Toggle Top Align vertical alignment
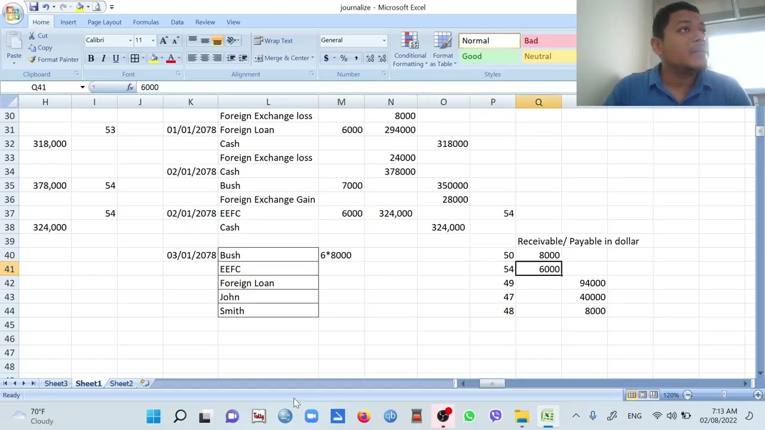Image resolution: width=765 pixels, height=430 pixels. [x=192, y=41]
